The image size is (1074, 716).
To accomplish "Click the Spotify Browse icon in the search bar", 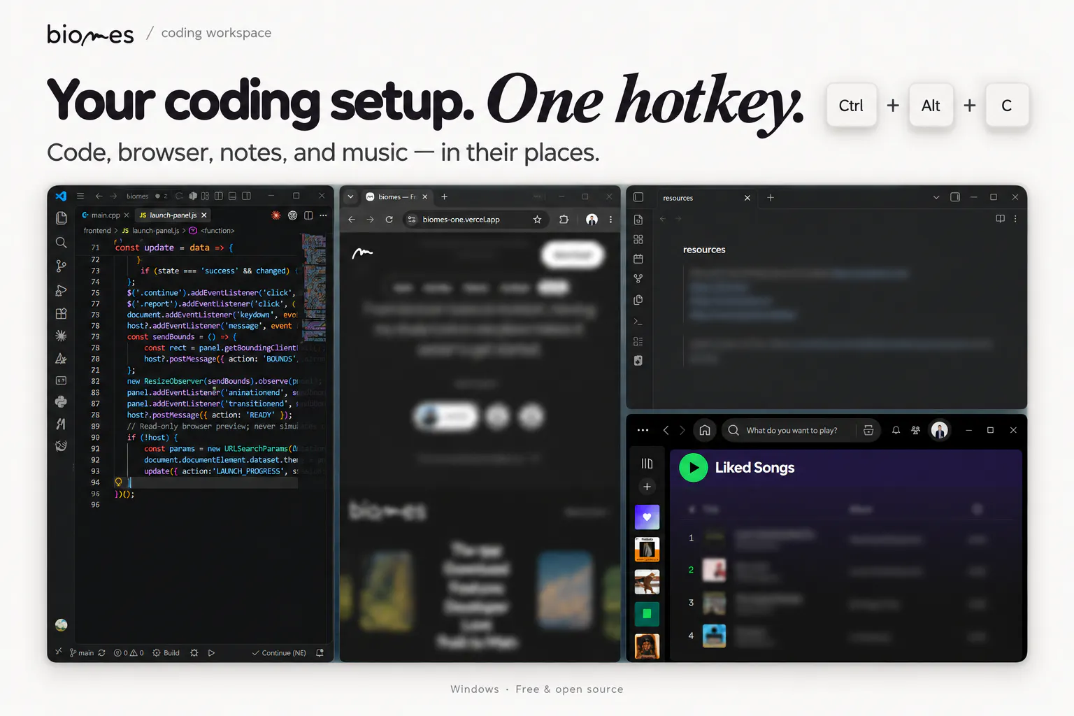I will point(868,431).
